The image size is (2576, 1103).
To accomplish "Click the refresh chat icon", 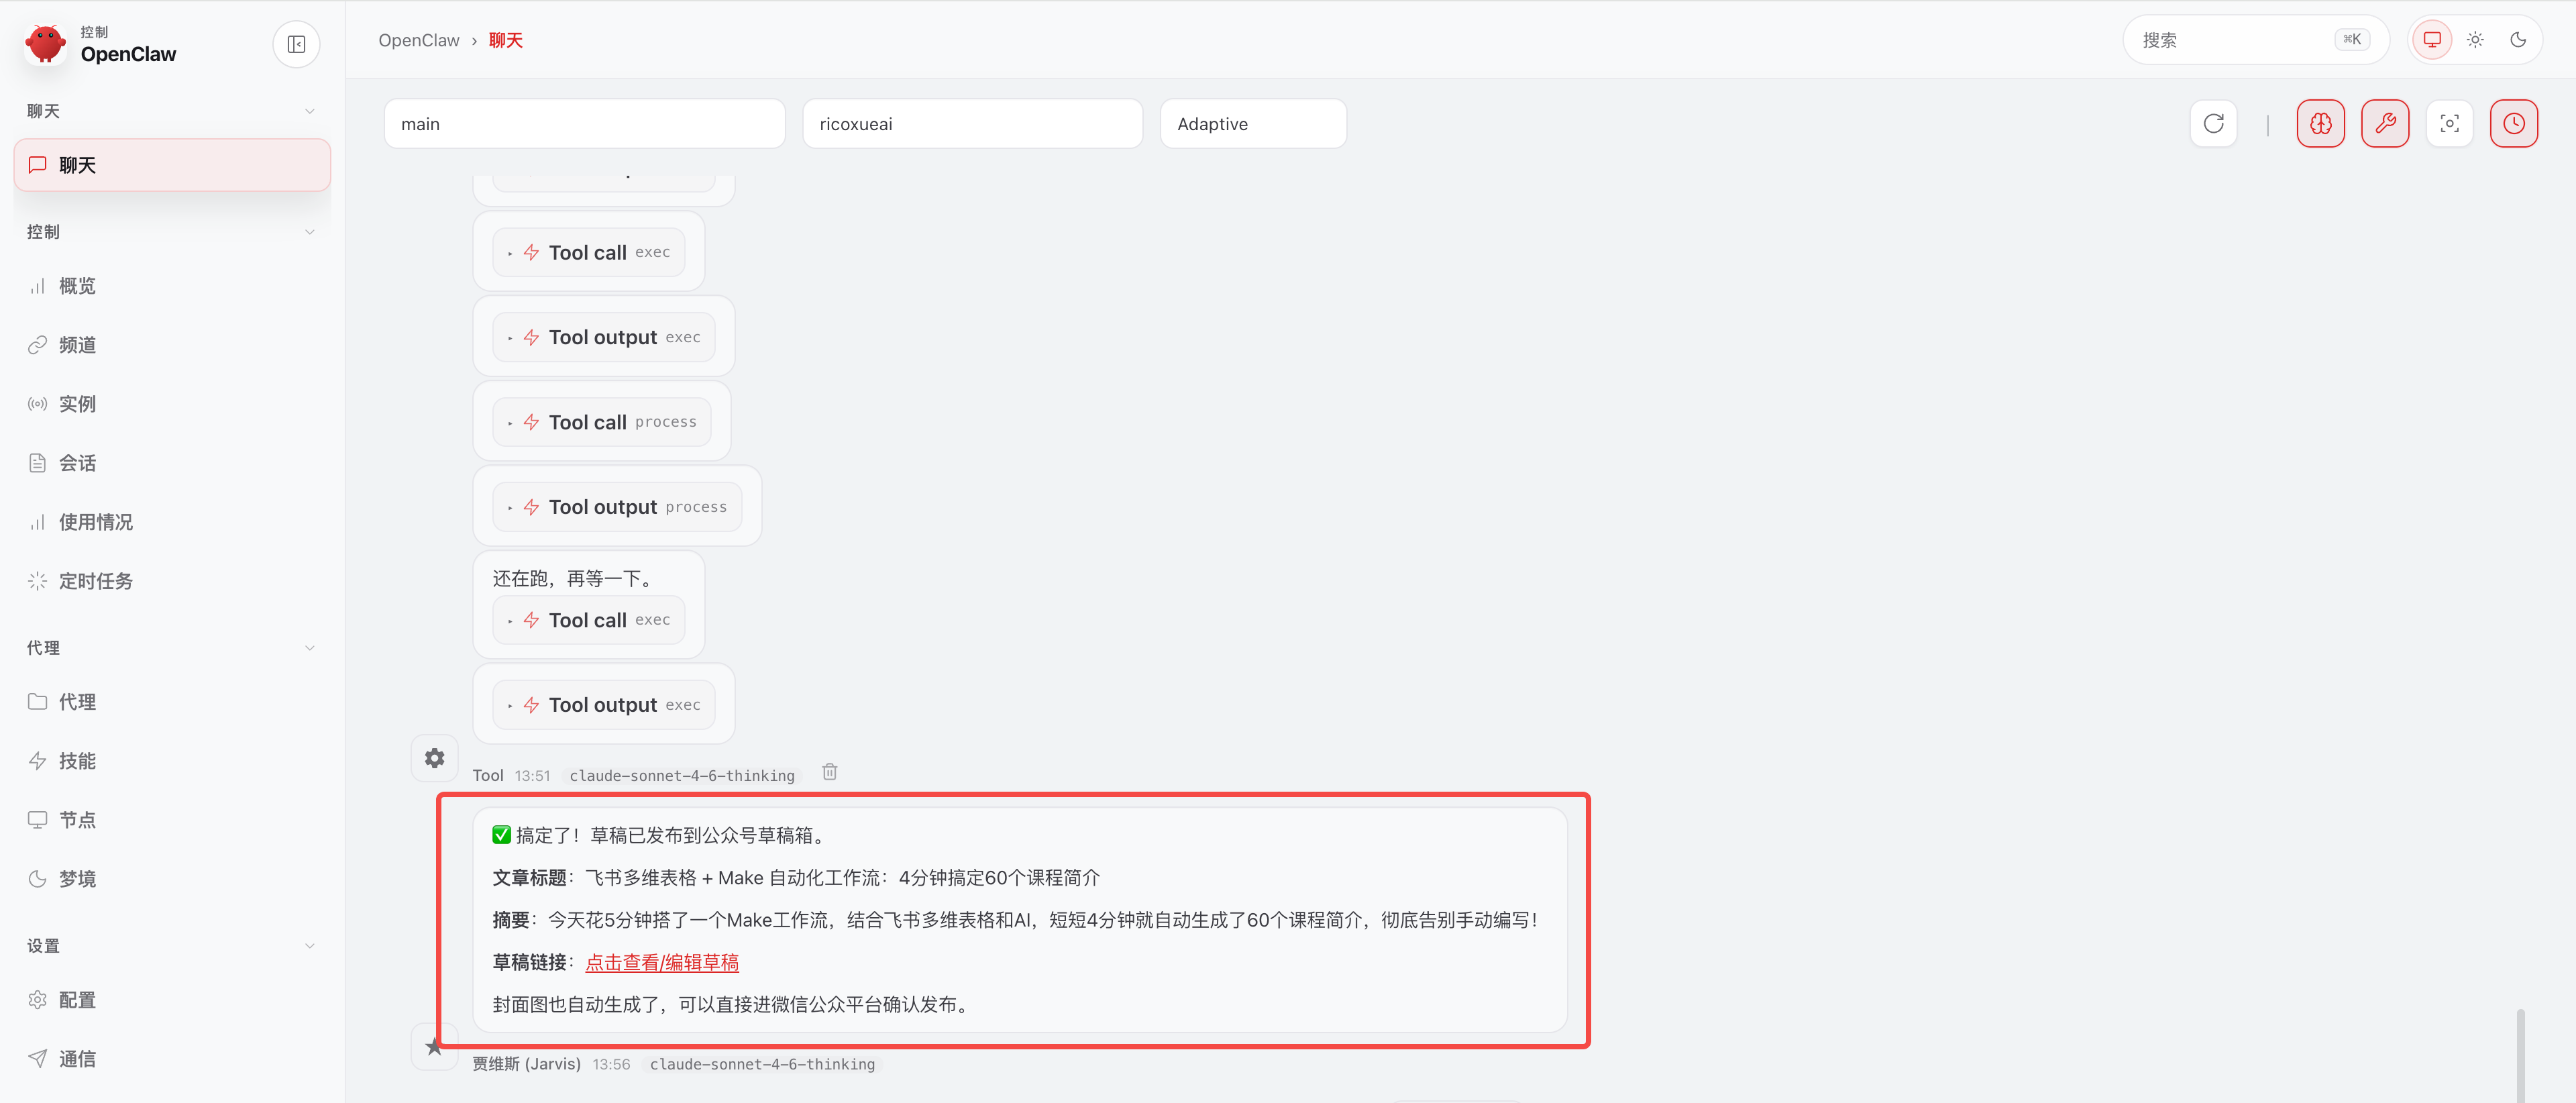I will [x=2213, y=123].
